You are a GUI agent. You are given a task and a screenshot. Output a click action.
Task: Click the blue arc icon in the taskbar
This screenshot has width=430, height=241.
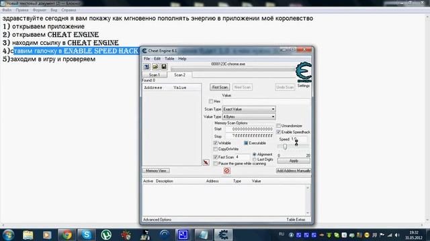[x=165, y=235]
